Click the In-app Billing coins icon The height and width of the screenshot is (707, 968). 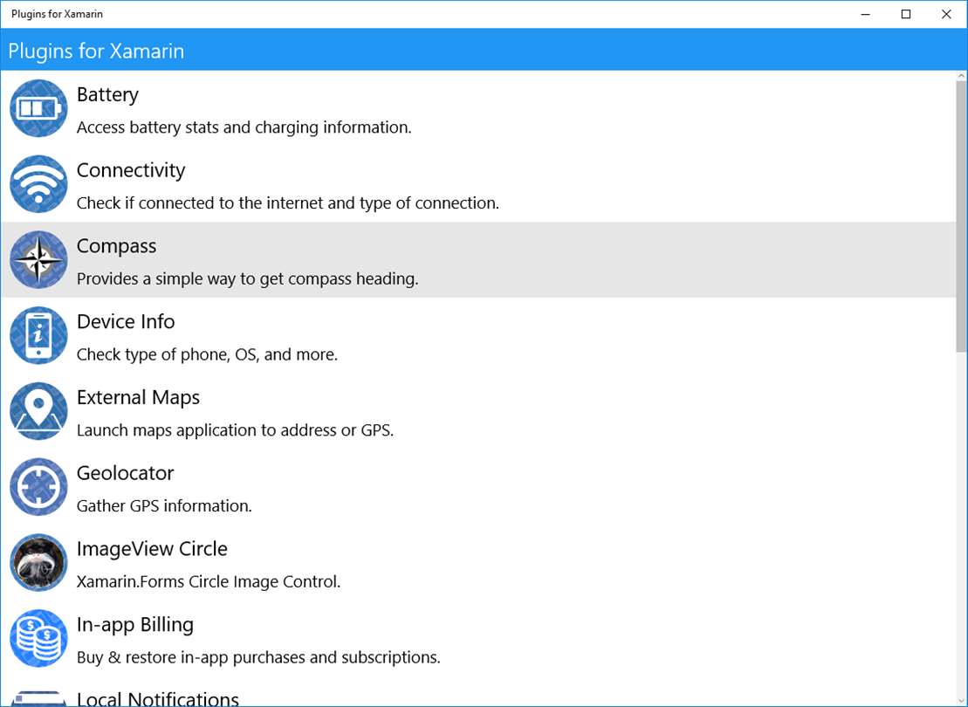pos(38,638)
